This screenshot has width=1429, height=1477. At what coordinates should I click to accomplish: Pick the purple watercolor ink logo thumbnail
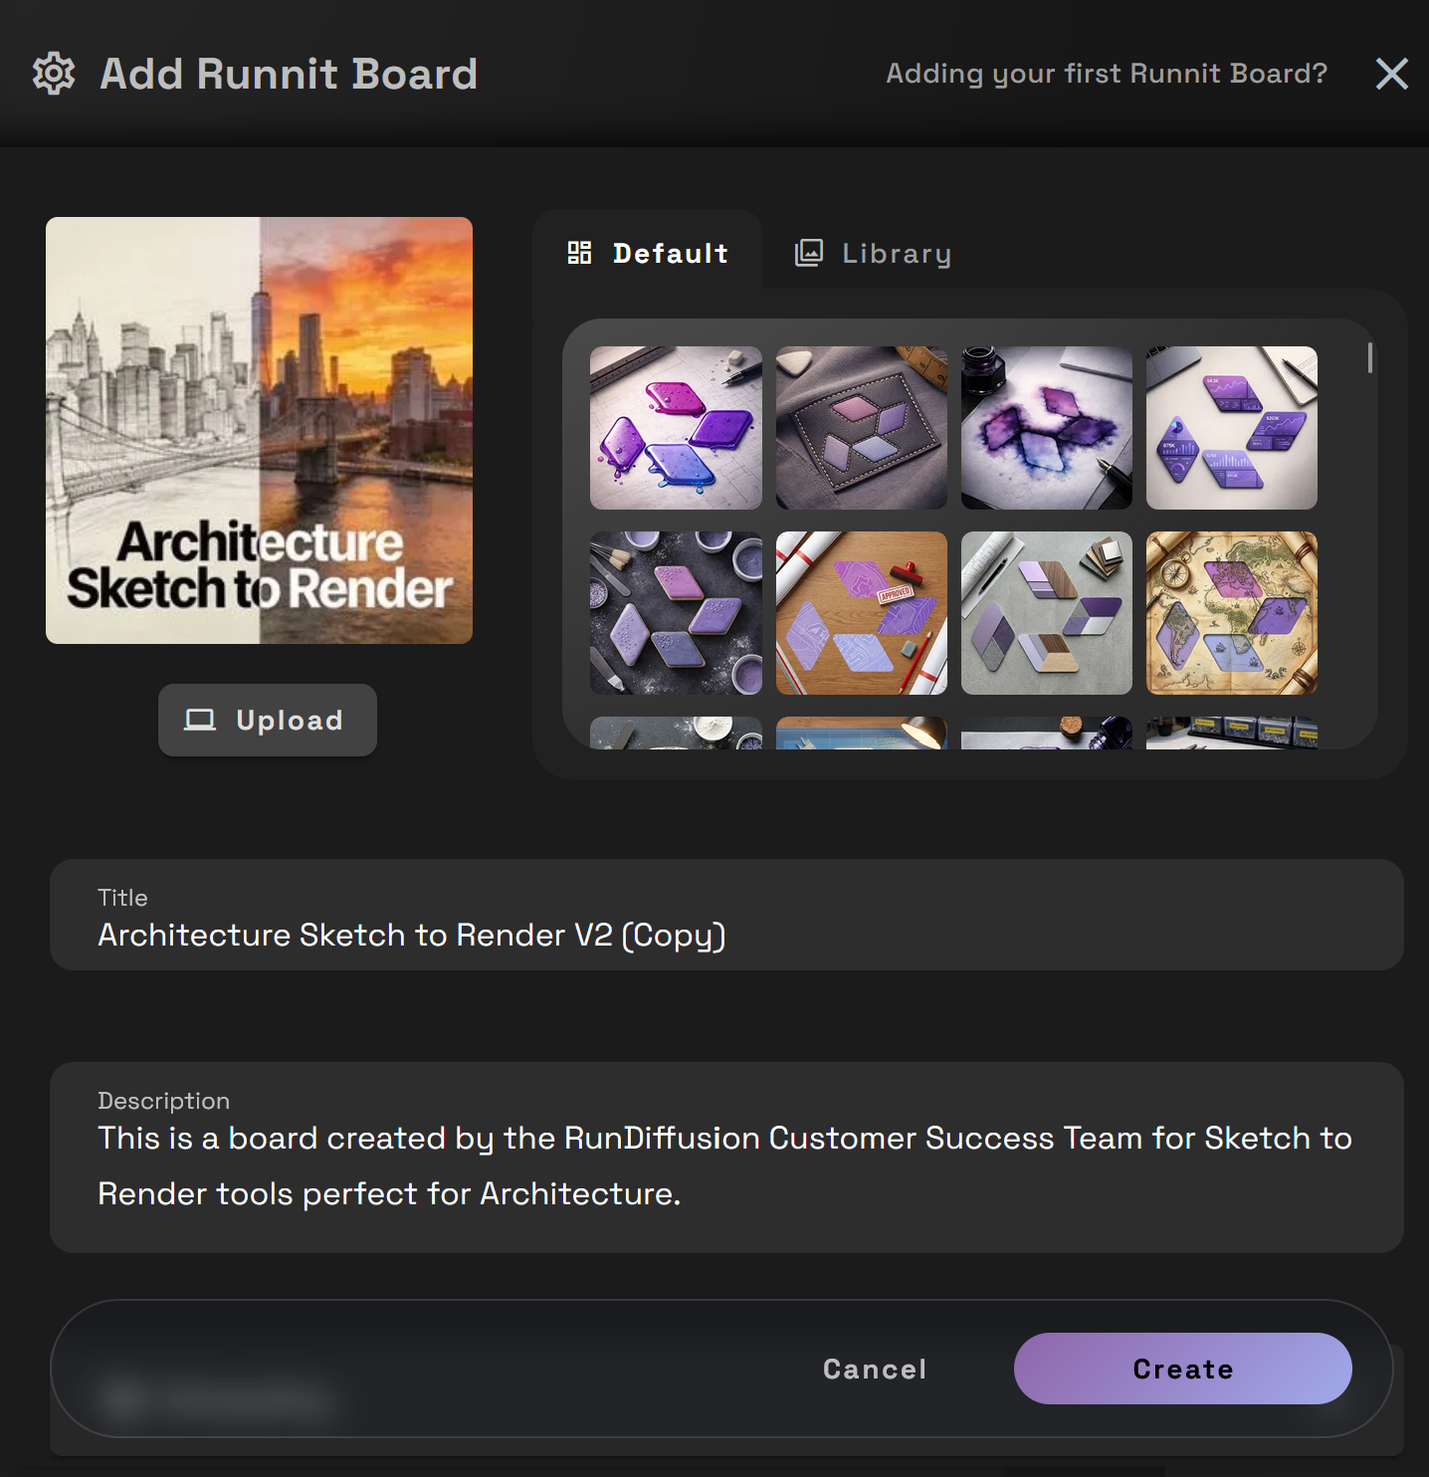pyautogui.click(x=1046, y=428)
